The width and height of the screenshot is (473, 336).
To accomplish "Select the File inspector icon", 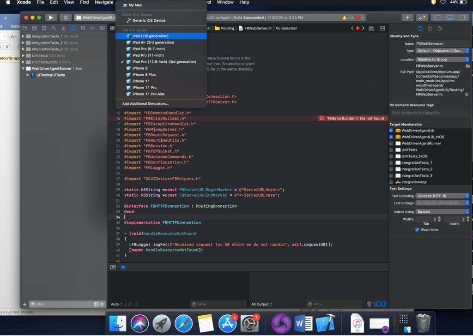I will [420, 29].
